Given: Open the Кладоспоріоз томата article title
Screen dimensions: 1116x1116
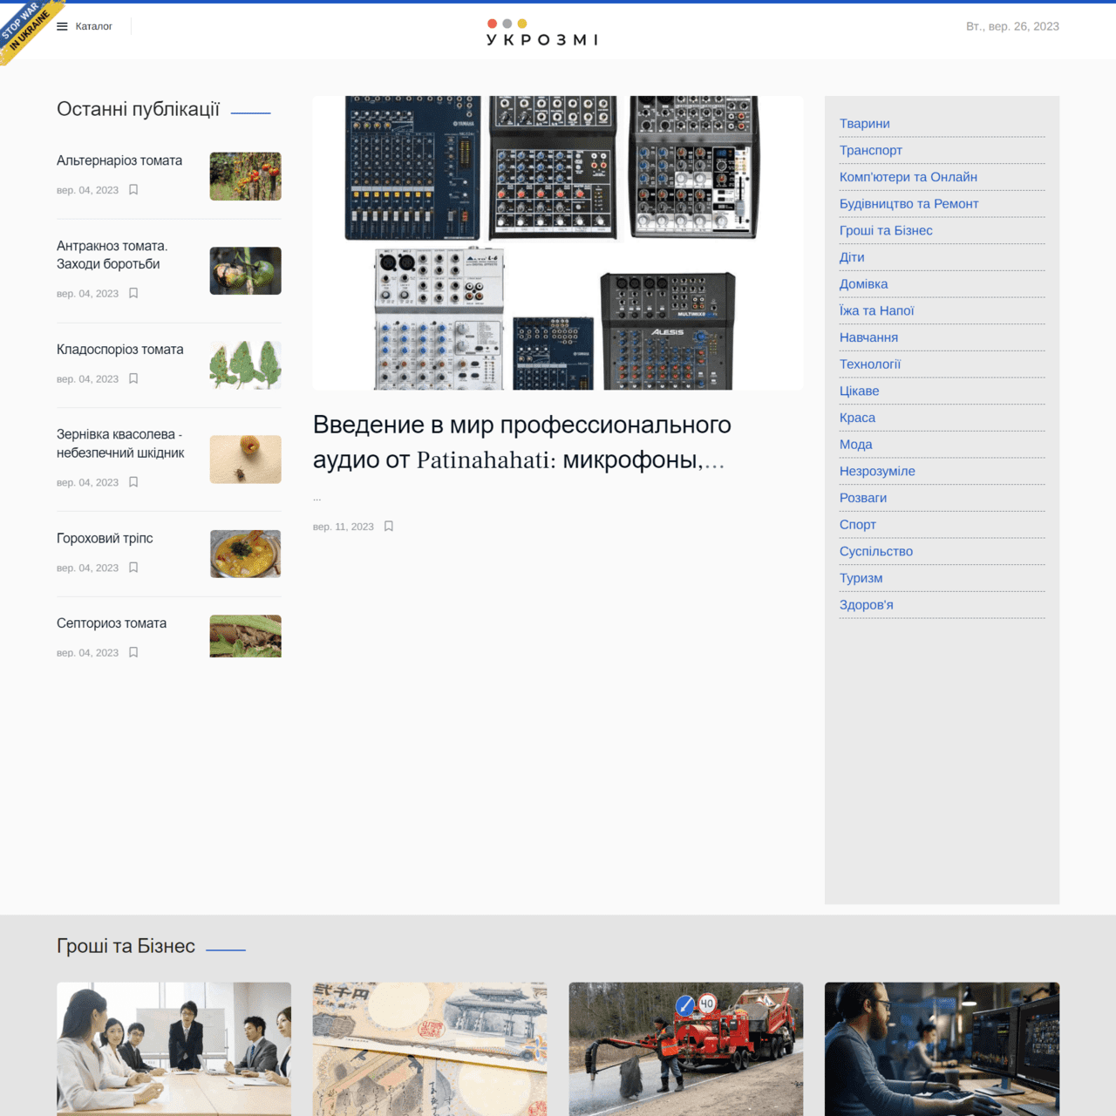Looking at the screenshot, I should [120, 350].
